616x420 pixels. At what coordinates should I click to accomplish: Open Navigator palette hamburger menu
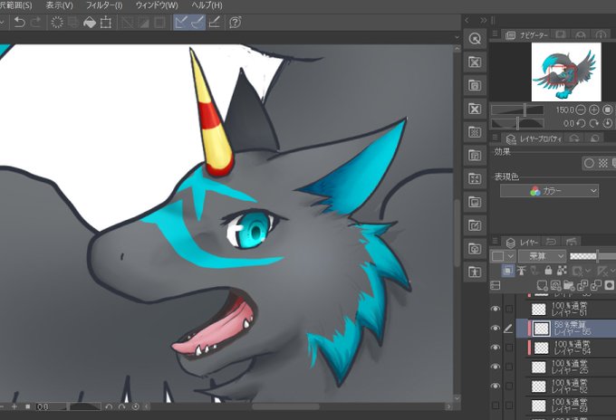click(x=496, y=34)
